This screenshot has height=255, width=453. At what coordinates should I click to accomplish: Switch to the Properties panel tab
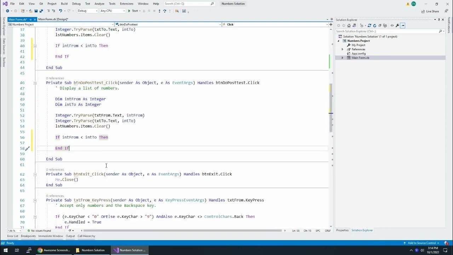click(x=342, y=230)
